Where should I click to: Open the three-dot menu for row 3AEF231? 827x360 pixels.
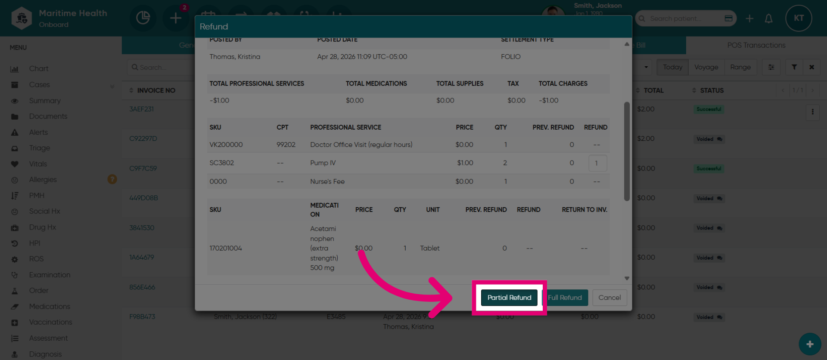point(812,112)
